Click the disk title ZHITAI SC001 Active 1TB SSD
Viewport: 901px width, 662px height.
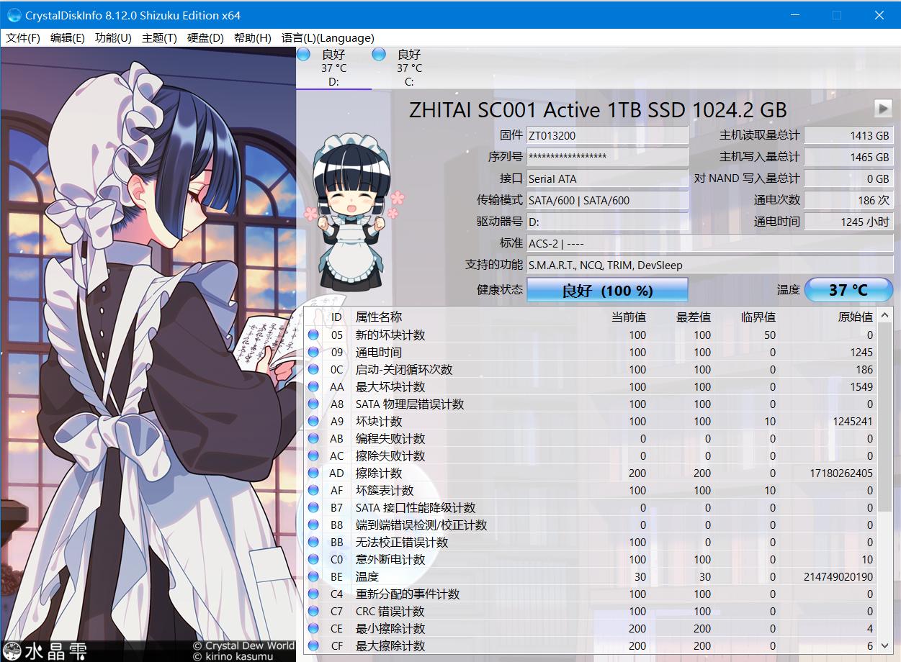click(598, 109)
